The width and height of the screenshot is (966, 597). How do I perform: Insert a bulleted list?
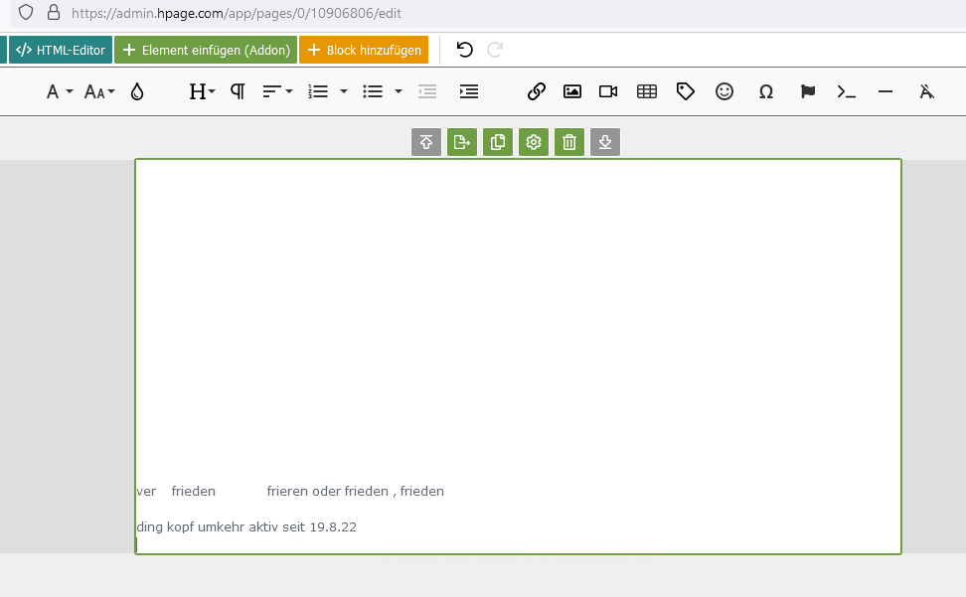click(373, 91)
